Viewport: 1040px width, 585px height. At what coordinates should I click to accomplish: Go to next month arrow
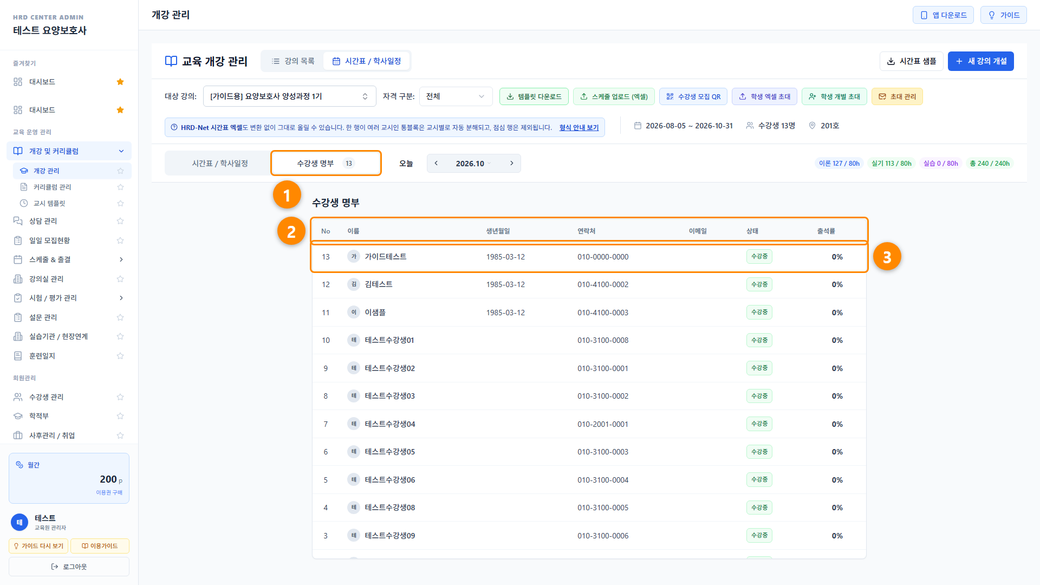511,163
